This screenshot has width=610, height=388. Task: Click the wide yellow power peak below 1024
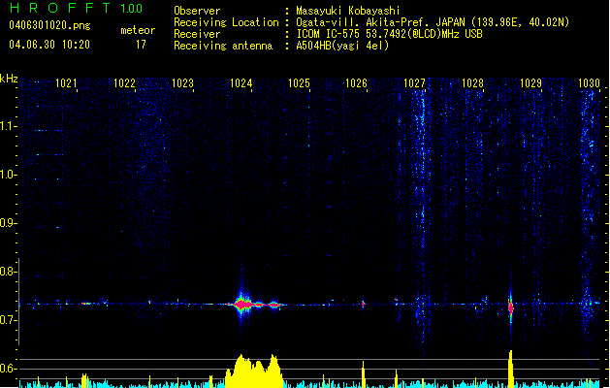(254, 371)
